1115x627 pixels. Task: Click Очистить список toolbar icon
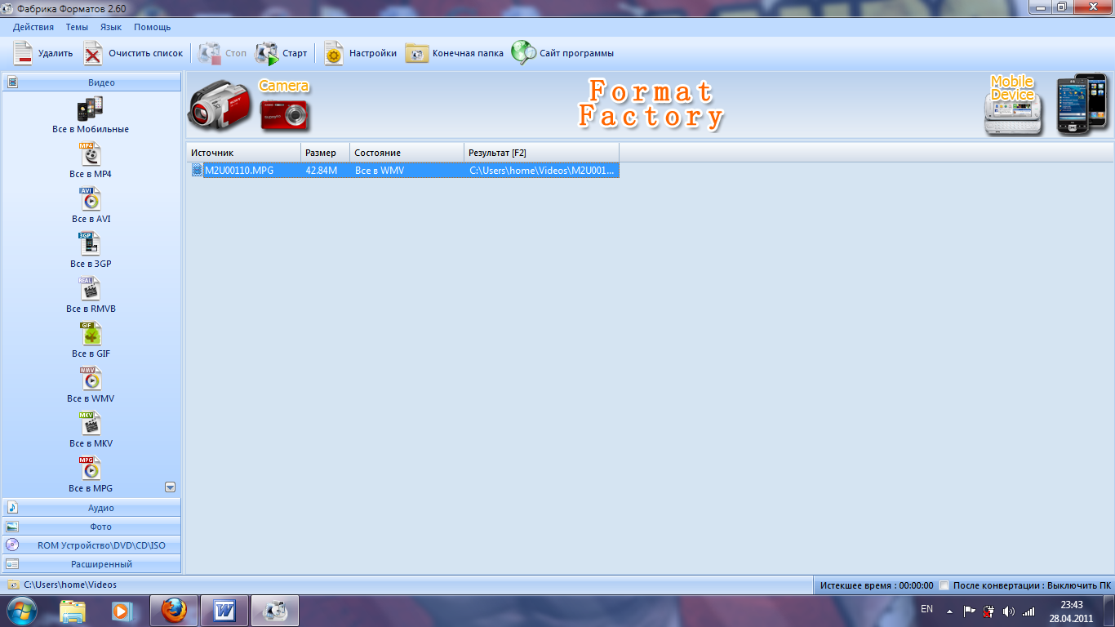pyautogui.click(x=93, y=53)
